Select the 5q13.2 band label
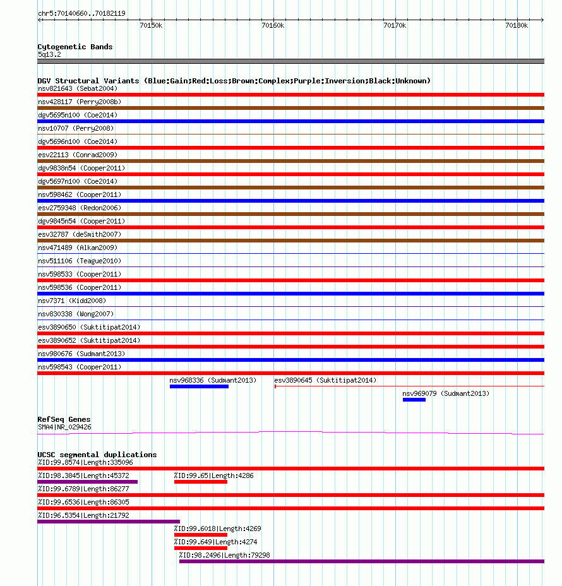562x586 pixels. click(x=49, y=54)
